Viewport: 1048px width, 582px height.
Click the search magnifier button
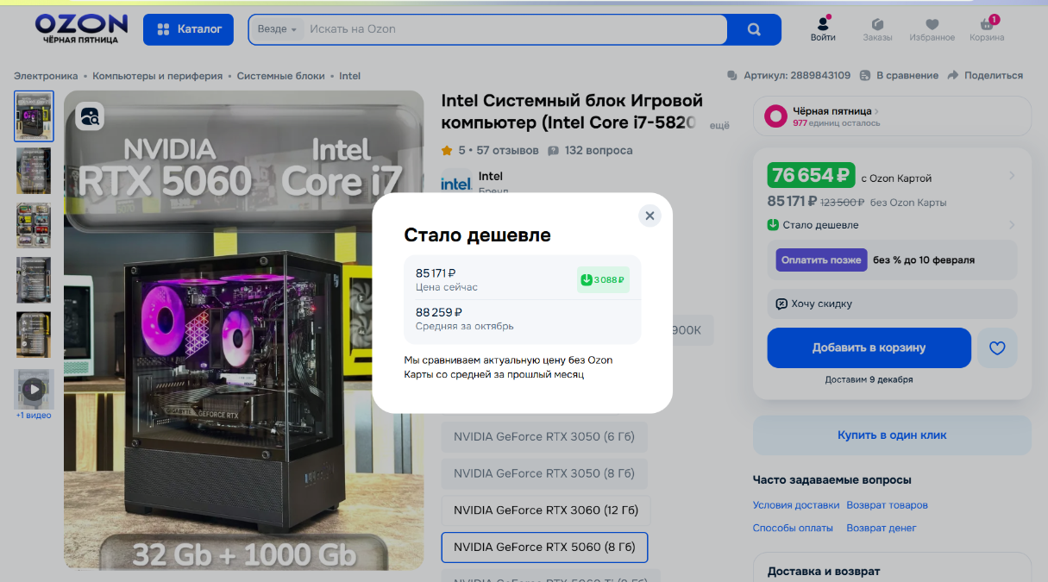pos(754,29)
